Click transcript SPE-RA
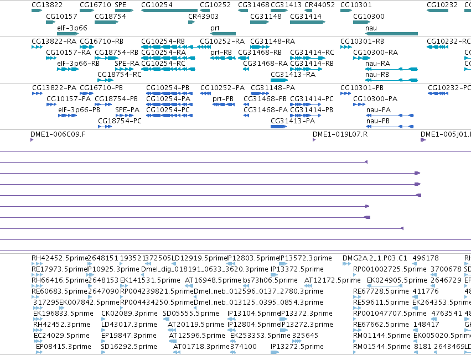Screen dimensions: 471x355 click(x=124, y=69)
